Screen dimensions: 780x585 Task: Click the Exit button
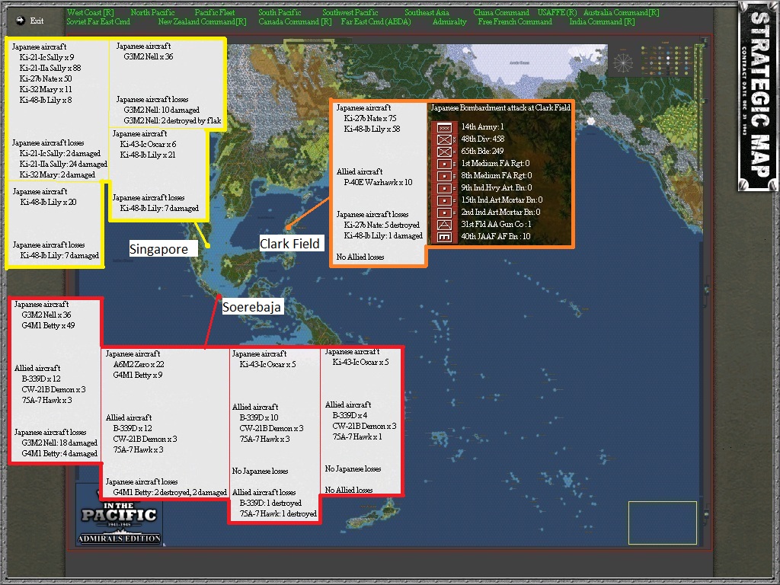pyautogui.click(x=37, y=21)
